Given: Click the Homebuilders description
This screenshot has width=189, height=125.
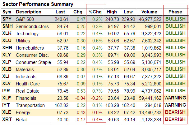Looking at the screenshot, I should coord(30,48).
